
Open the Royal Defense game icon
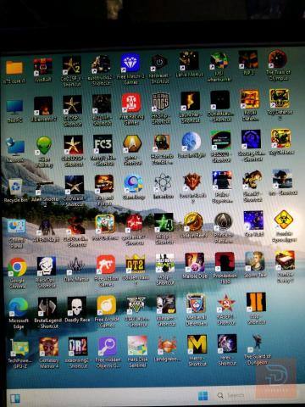point(250,99)
